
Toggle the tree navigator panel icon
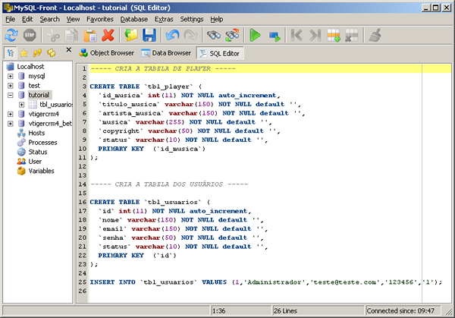coord(11,53)
